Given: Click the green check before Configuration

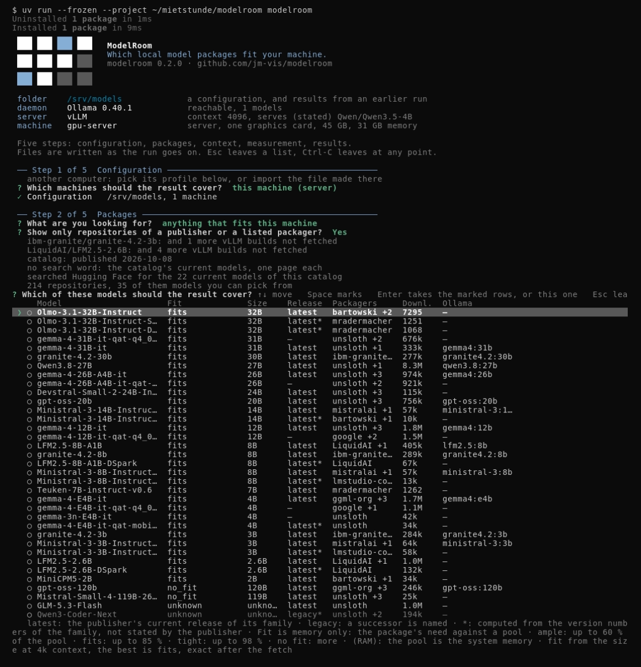Looking at the screenshot, I should pyautogui.click(x=19, y=197).
